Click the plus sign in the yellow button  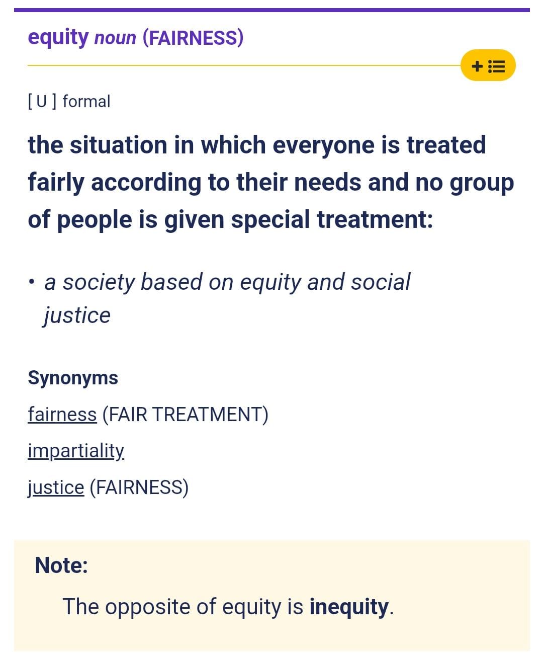click(x=477, y=66)
